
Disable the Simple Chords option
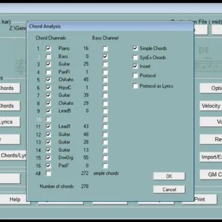(135, 48)
